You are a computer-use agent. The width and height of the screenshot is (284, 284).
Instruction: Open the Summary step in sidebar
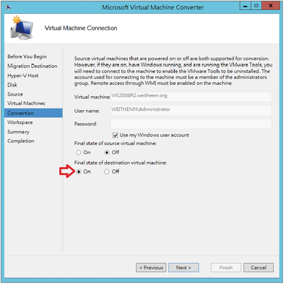(x=18, y=132)
